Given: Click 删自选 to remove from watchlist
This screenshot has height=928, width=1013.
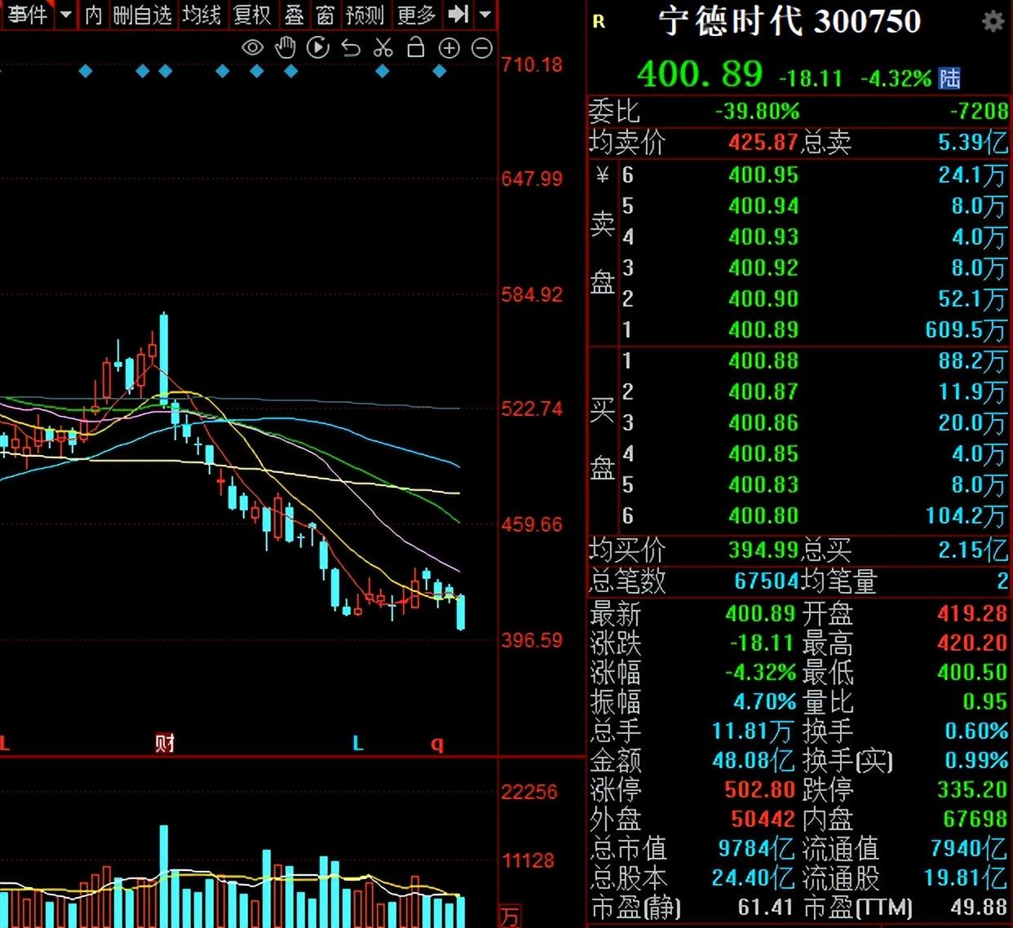Looking at the screenshot, I should coord(143,15).
